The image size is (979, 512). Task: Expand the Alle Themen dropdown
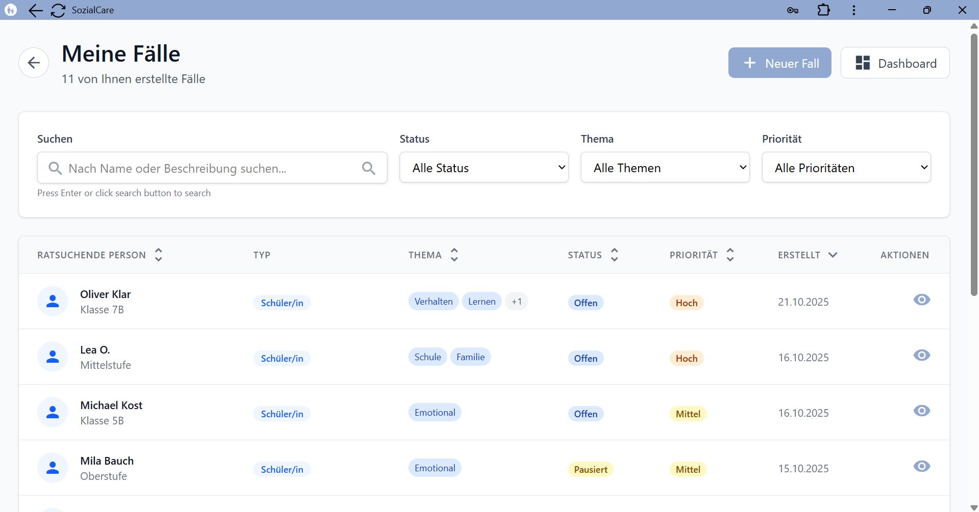click(x=665, y=167)
